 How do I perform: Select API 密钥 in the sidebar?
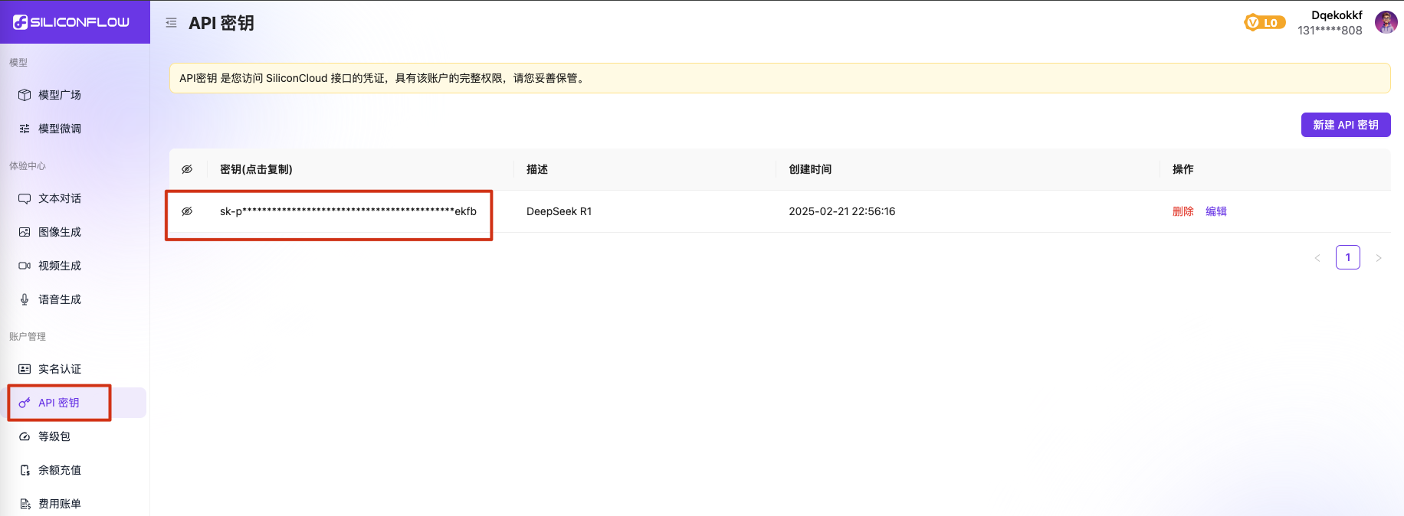click(x=74, y=403)
